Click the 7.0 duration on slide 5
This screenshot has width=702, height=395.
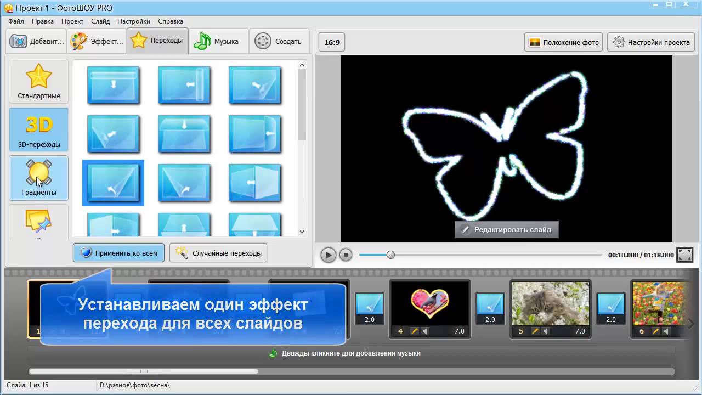coord(580,331)
